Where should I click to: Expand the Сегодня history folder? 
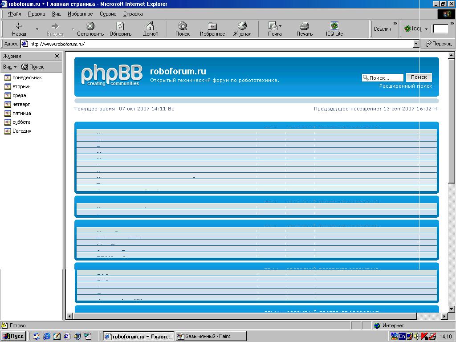[22, 131]
